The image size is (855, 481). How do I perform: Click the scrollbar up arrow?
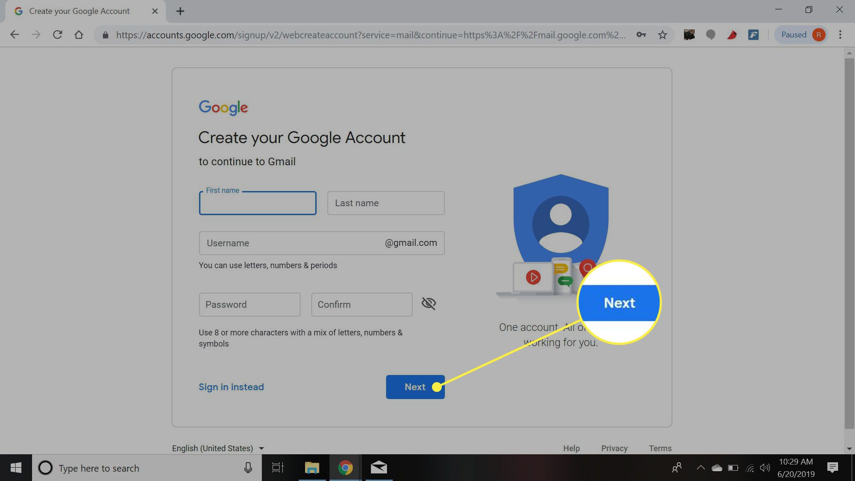849,53
